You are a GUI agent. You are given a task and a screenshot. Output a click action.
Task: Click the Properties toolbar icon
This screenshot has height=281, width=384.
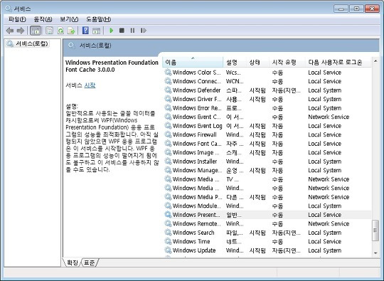tap(49, 31)
